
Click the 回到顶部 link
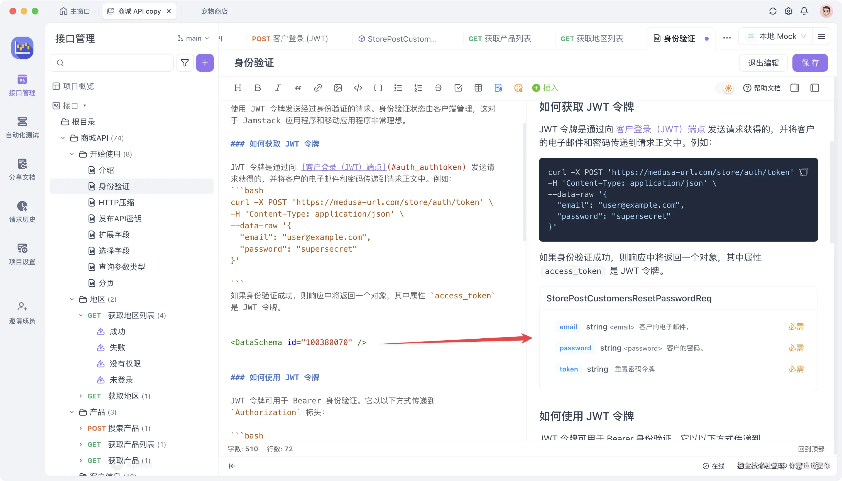[x=811, y=449]
